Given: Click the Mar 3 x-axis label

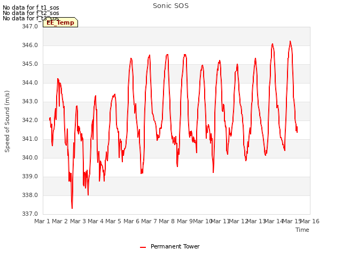Looking at the screenshot, I should [x=78, y=221].
